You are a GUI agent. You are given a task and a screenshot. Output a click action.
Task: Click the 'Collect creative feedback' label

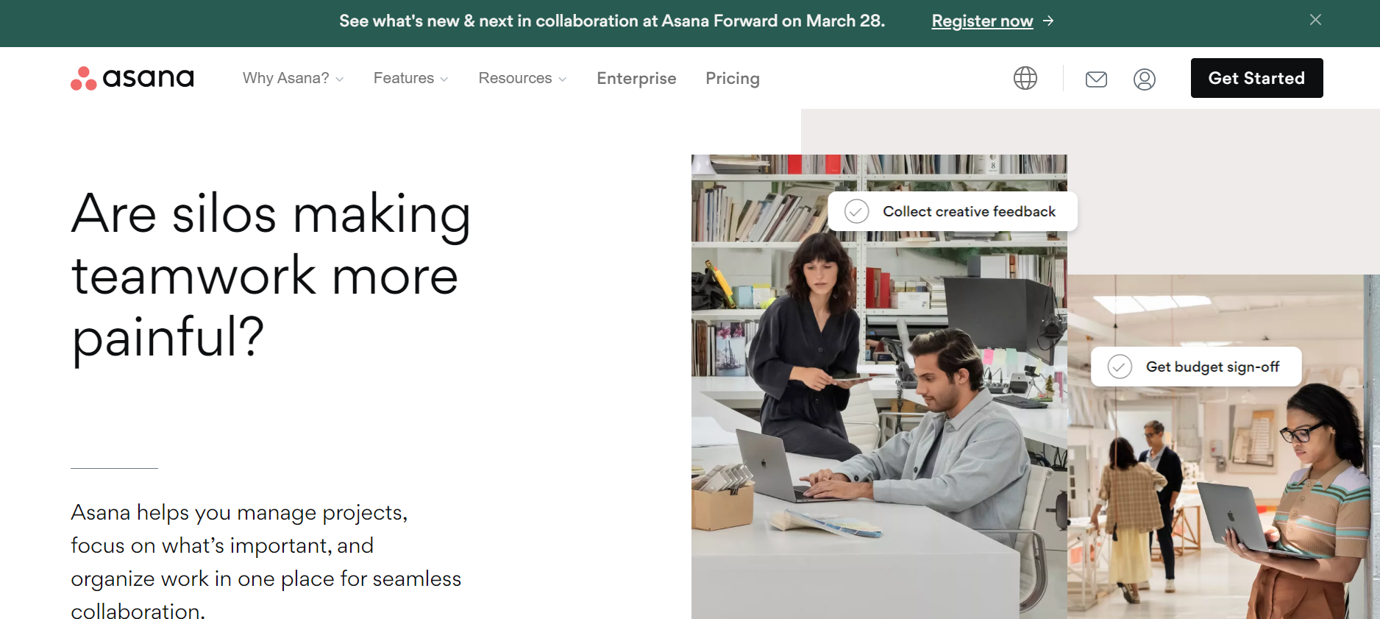pos(969,211)
